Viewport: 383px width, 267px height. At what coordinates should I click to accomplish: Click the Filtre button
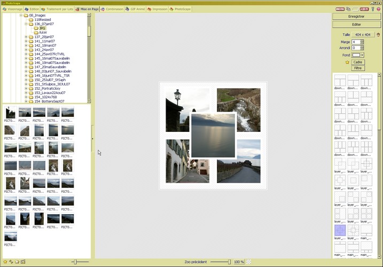[357, 68]
